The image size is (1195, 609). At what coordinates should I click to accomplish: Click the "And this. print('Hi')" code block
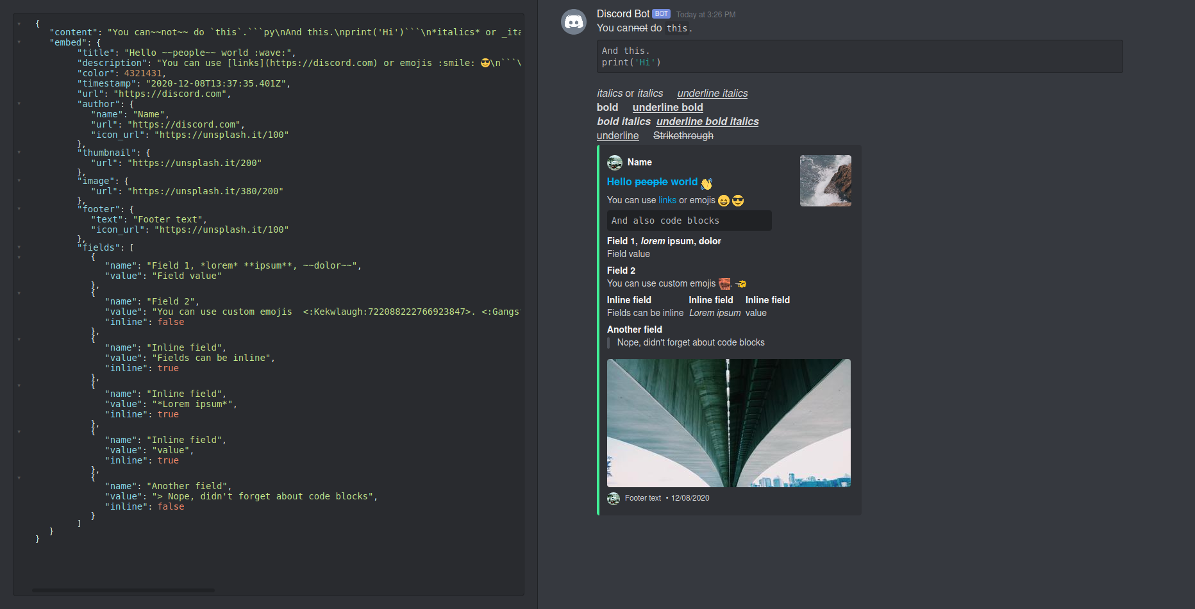[860, 56]
